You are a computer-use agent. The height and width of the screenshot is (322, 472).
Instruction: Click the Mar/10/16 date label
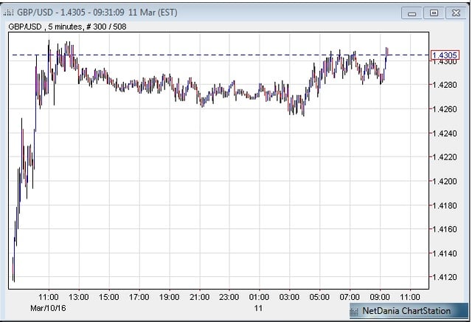click(x=47, y=306)
